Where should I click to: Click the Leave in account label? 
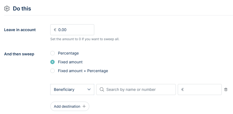(20, 30)
